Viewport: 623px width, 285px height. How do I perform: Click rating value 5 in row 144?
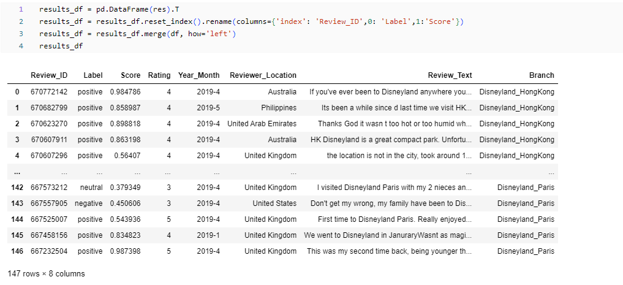point(168,219)
